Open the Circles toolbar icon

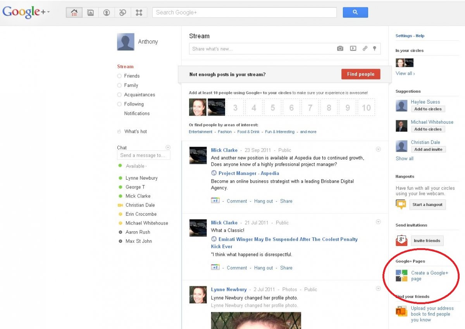point(122,12)
